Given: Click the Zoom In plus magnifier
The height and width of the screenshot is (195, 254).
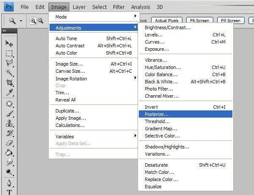Looking at the screenshot, I should pyautogui.click(x=33, y=21).
